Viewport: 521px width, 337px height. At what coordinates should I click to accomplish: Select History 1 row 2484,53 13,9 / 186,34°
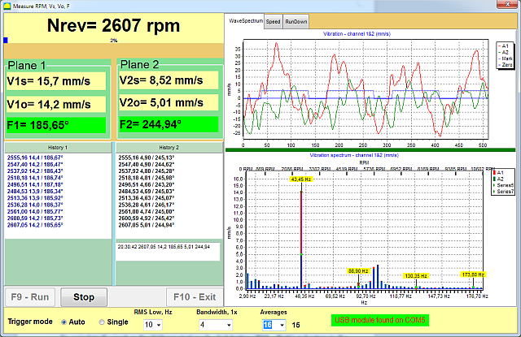(x=35, y=191)
